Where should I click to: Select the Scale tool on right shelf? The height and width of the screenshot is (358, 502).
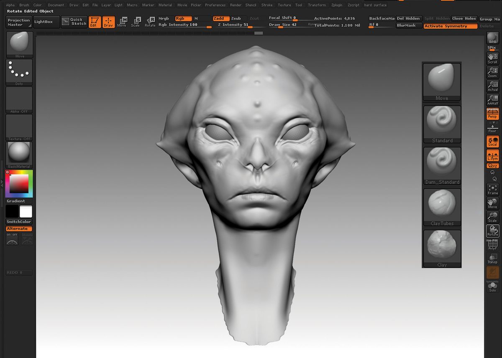point(492,218)
